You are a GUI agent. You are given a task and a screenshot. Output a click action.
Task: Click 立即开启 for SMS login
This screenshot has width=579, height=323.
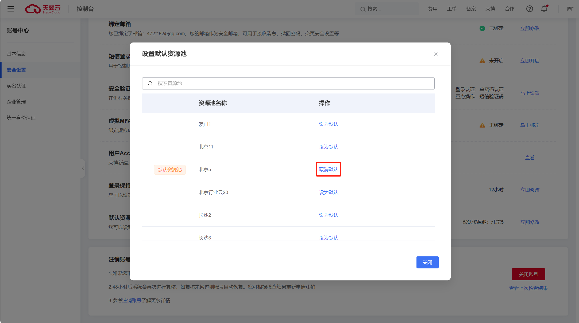point(530,61)
